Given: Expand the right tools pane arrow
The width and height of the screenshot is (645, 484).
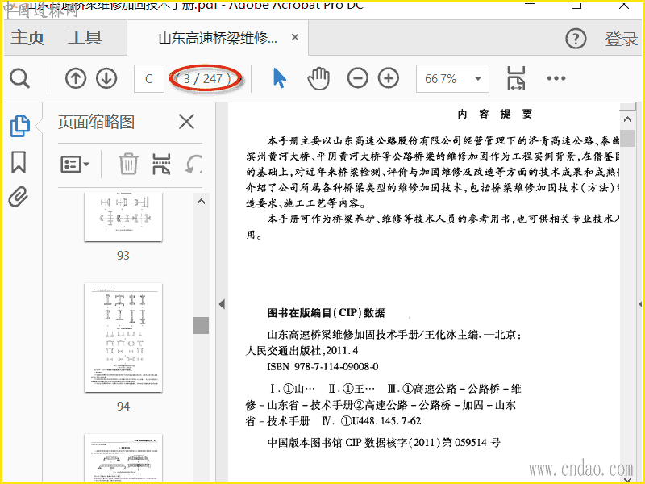Looking at the screenshot, I should pos(640,304).
